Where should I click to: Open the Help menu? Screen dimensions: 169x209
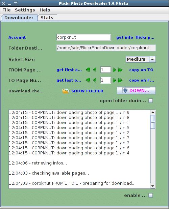(x=45, y=10)
